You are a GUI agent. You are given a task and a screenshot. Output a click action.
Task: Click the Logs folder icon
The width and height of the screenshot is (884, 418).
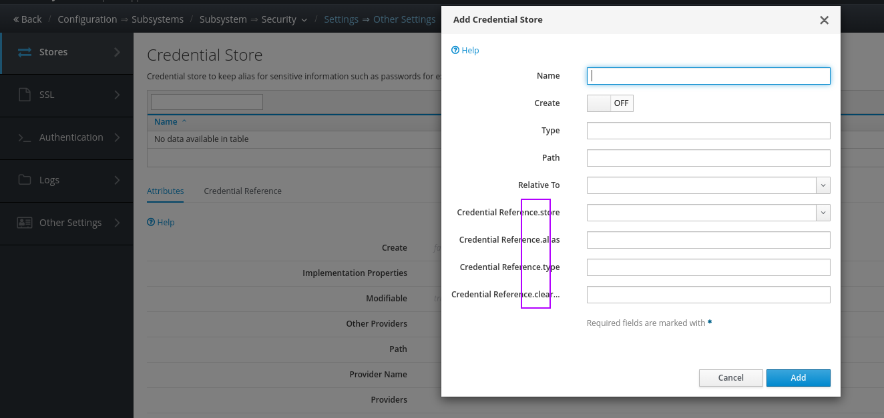(x=25, y=180)
